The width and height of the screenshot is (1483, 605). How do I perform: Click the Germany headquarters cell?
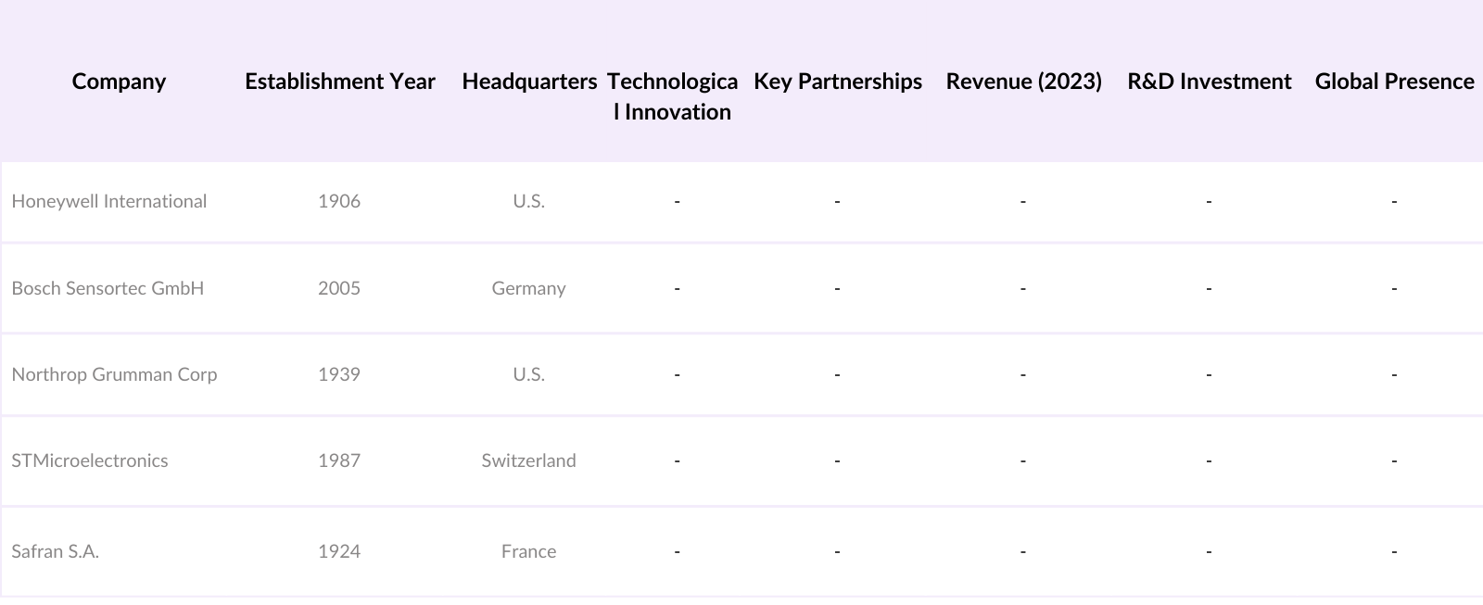(x=528, y=288)
